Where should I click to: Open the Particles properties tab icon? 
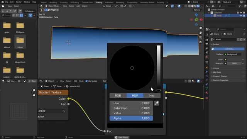click(207, 76)
